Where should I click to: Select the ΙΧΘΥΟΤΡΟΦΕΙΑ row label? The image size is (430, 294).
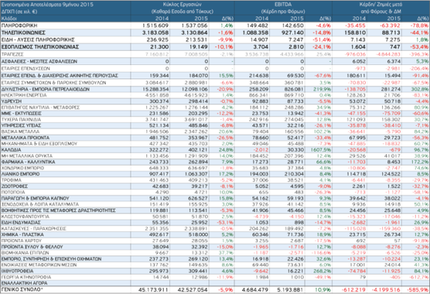18,272
